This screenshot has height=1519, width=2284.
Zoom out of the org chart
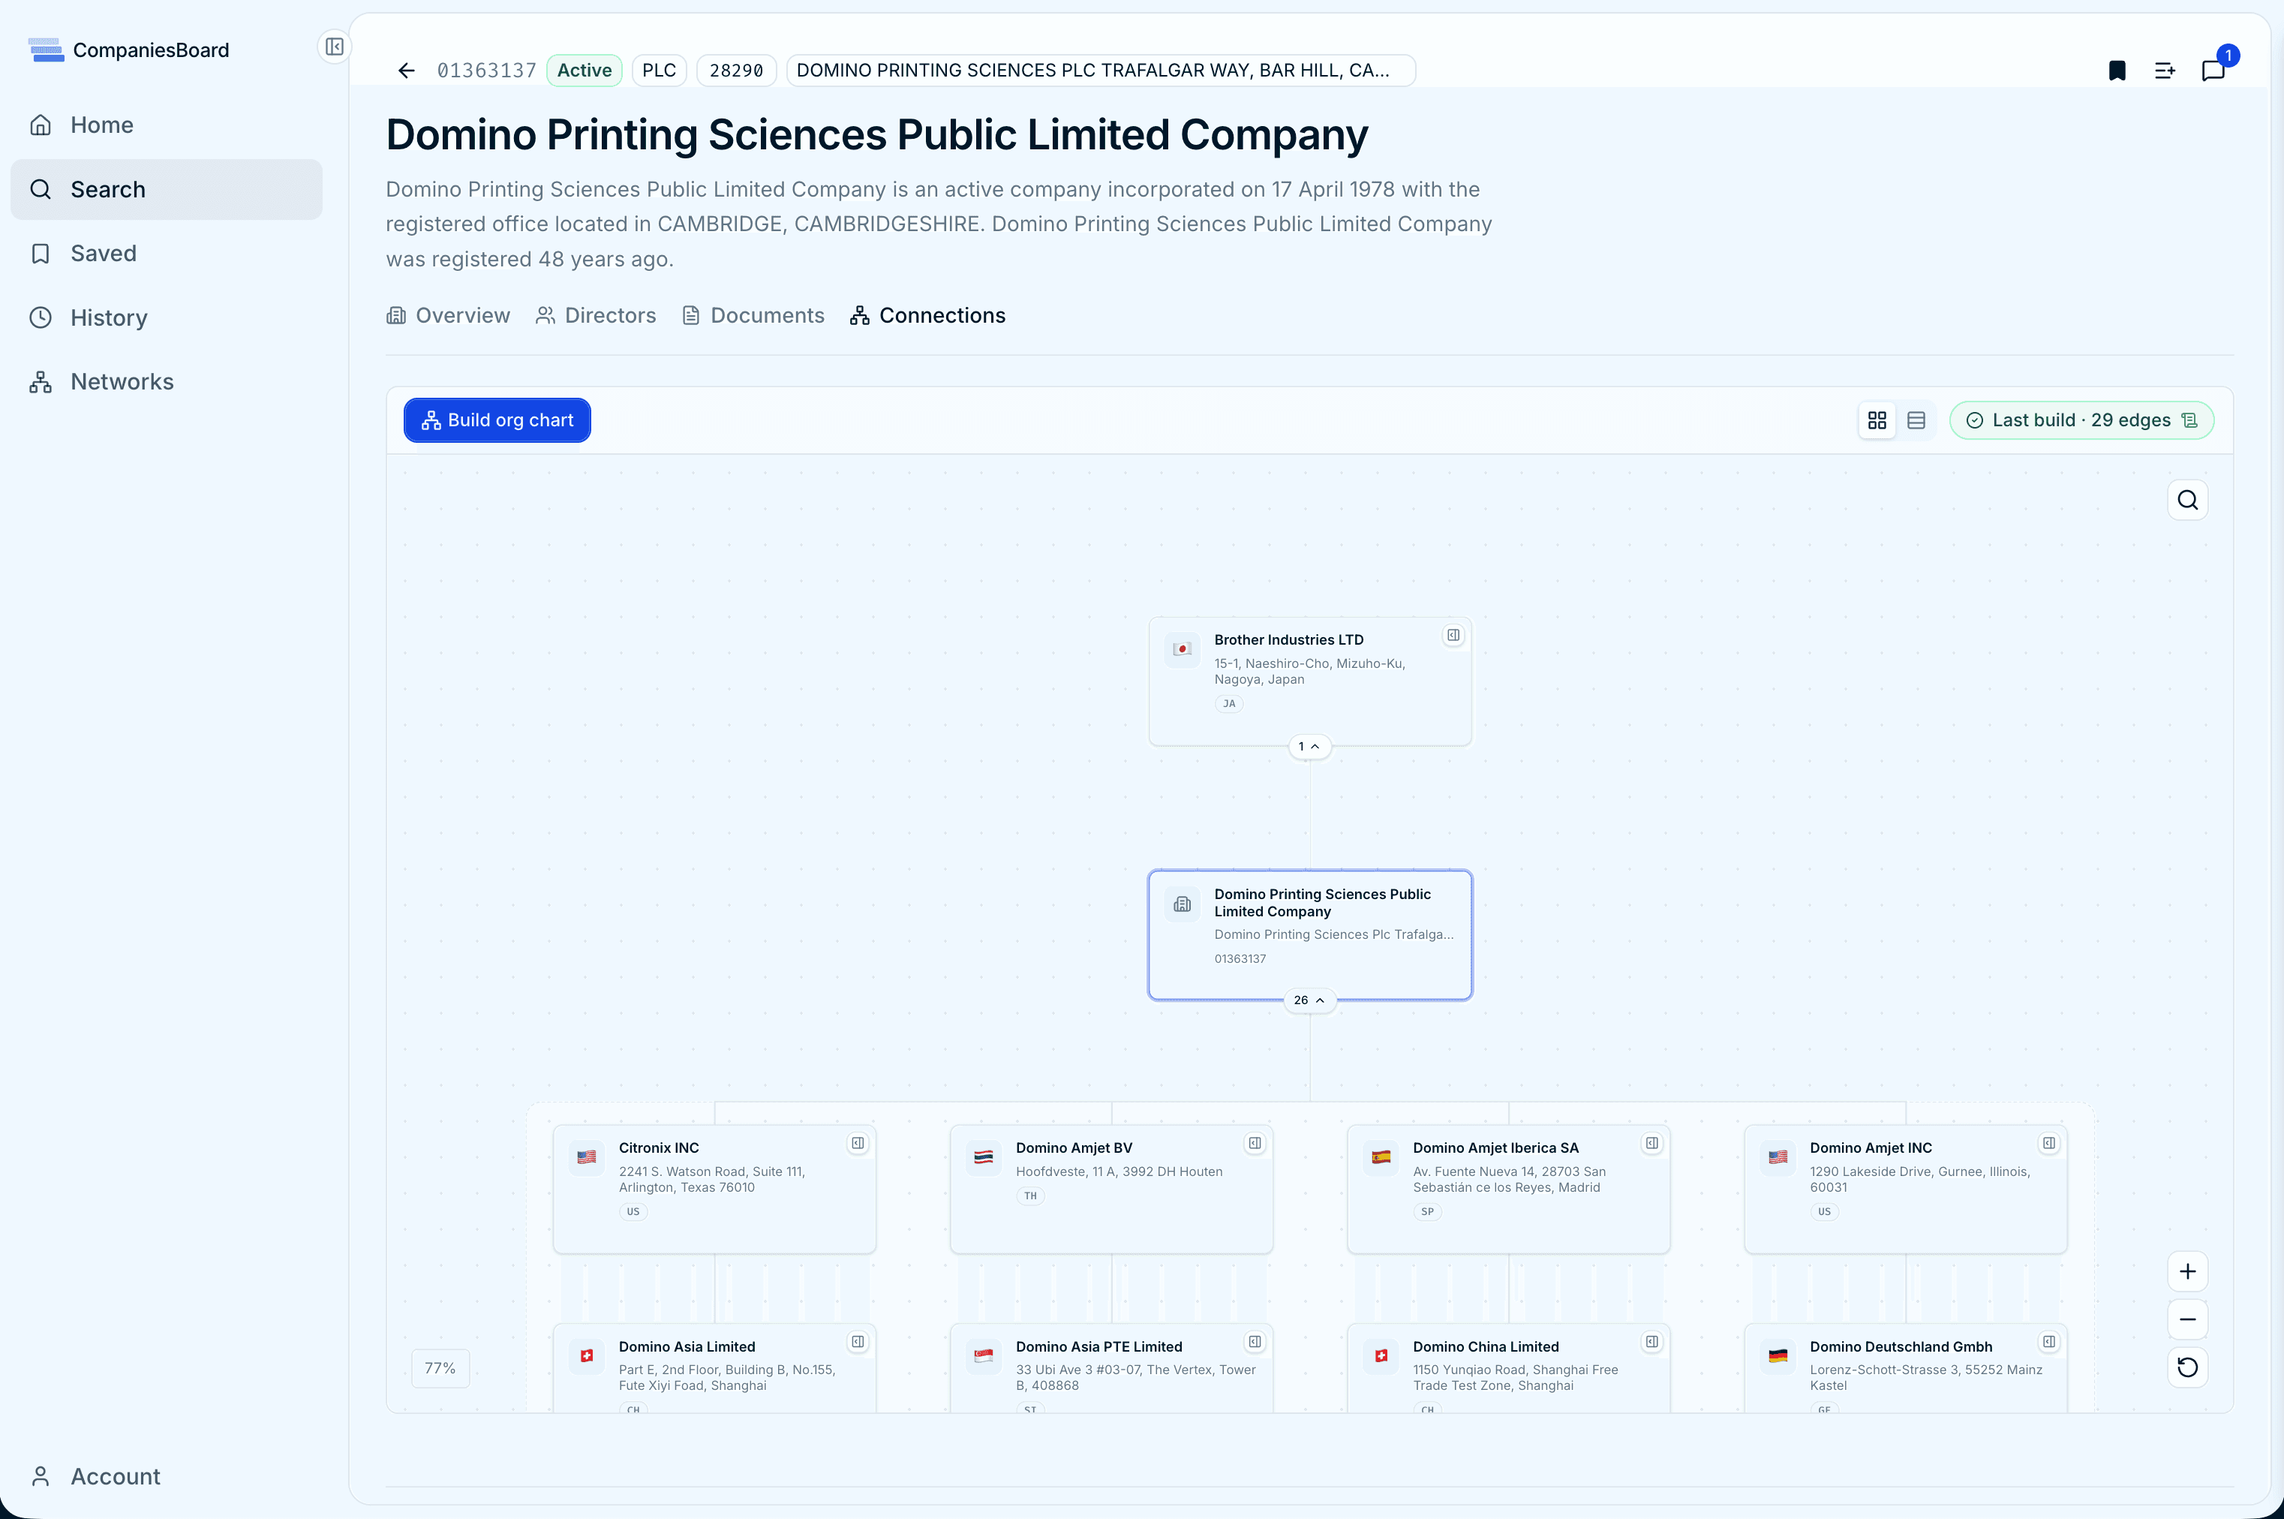pyautogui.click(x=2188, y=1319)
